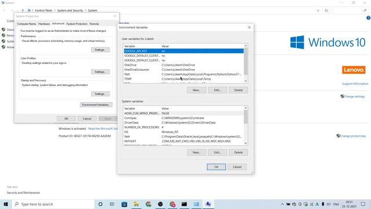Open the notification center icon
Viewport: 371px width, 209px height.
363,204
